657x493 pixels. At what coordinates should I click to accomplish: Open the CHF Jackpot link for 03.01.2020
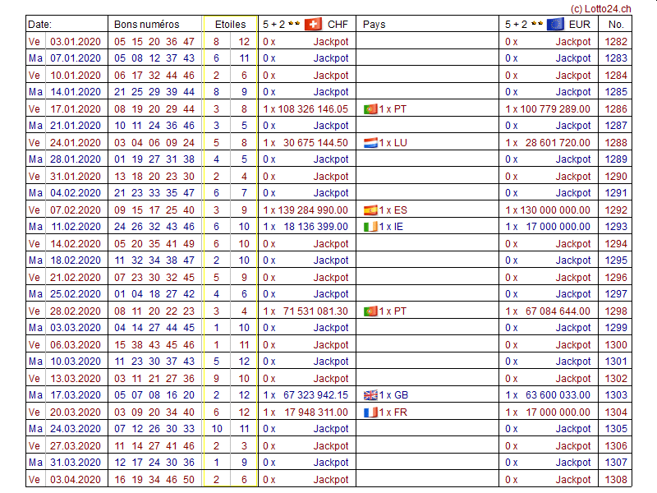point(331,41)
